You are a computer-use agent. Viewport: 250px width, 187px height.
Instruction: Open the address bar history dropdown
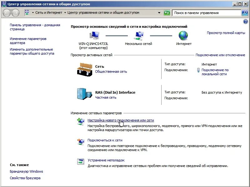159,13
